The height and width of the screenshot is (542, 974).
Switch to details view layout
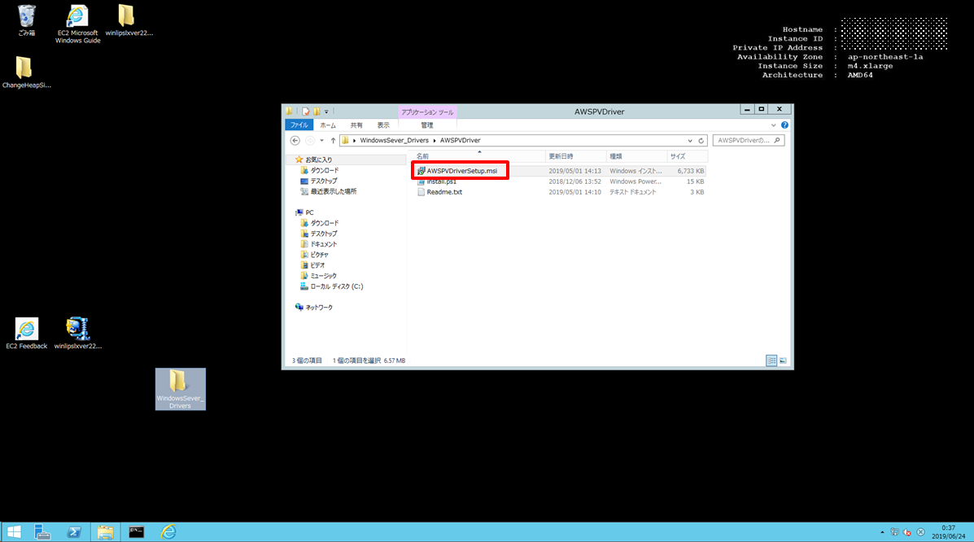[x=771, y=360]
